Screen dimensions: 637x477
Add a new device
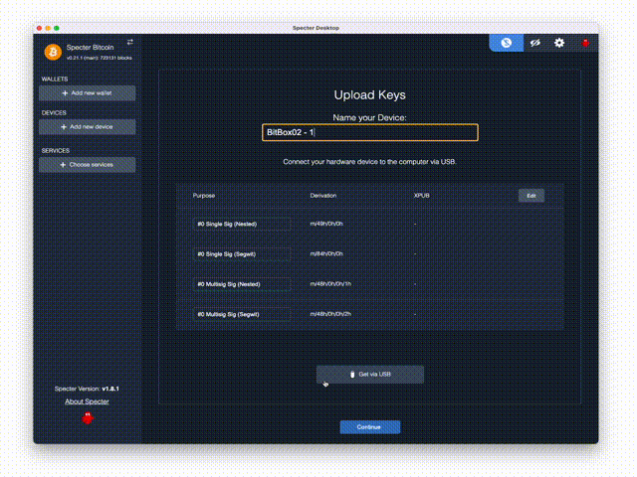tap(88, 127)
